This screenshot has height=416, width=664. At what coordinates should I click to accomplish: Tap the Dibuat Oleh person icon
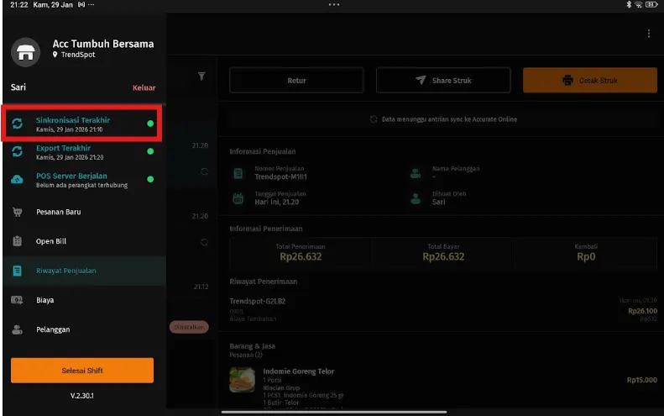[416, 198]
